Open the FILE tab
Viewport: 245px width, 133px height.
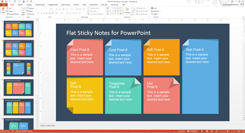click(x=4, y=5)
